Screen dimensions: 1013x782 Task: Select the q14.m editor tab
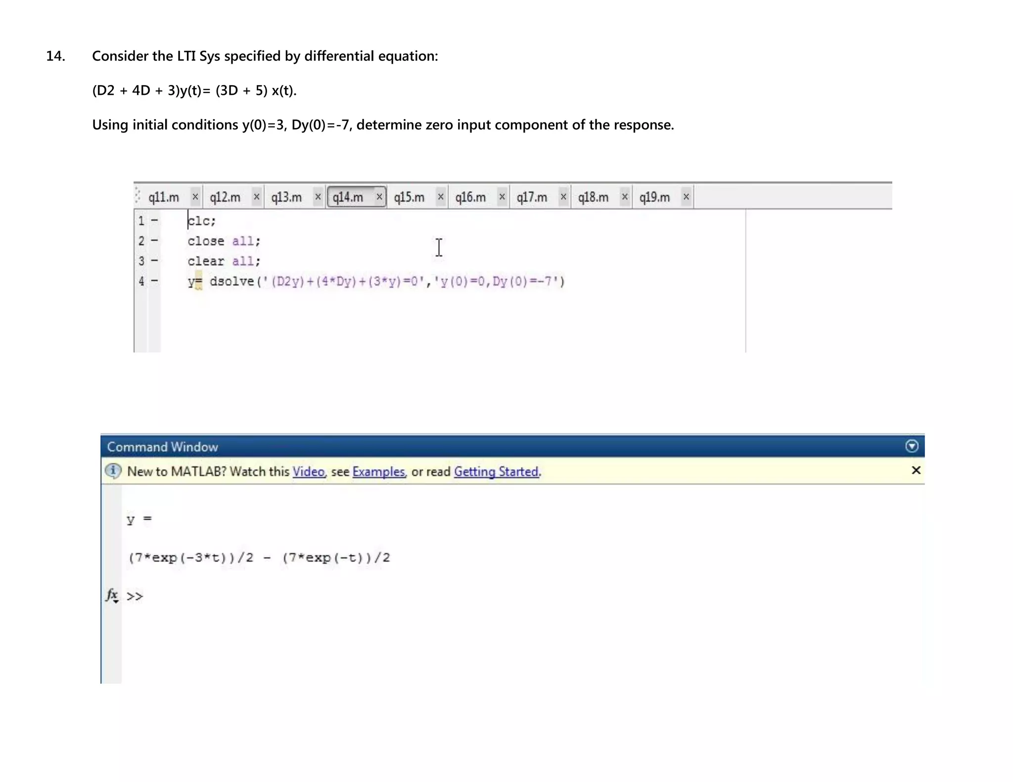click(348, 197)
